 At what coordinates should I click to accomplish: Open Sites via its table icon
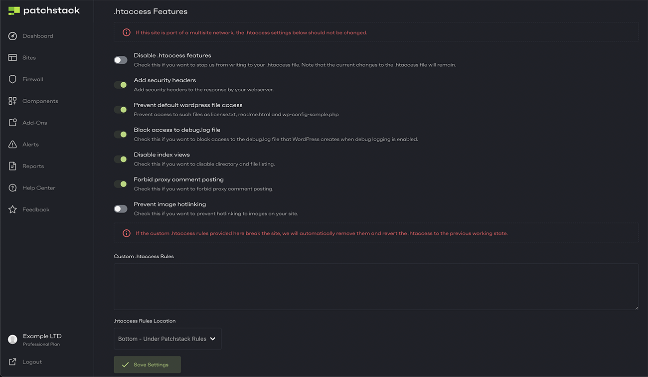(12, 58)
